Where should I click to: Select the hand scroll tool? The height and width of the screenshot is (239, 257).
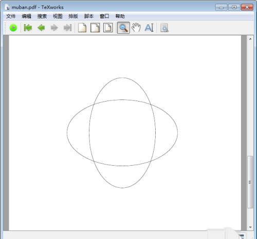tap(136, 28)
